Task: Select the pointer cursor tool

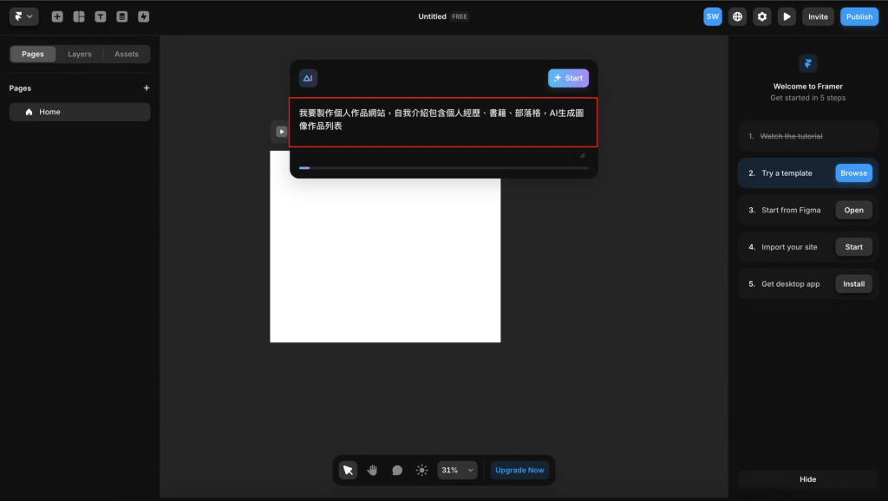Action: 348,470
